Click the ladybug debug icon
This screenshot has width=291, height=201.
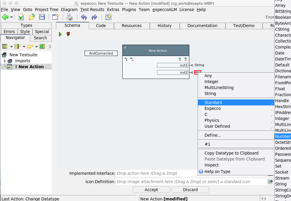(x=68, y=34)
